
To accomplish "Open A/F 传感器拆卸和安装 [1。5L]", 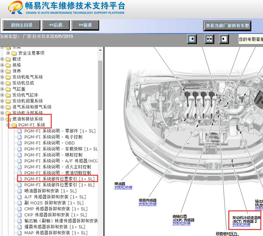I will pos(55,197).
